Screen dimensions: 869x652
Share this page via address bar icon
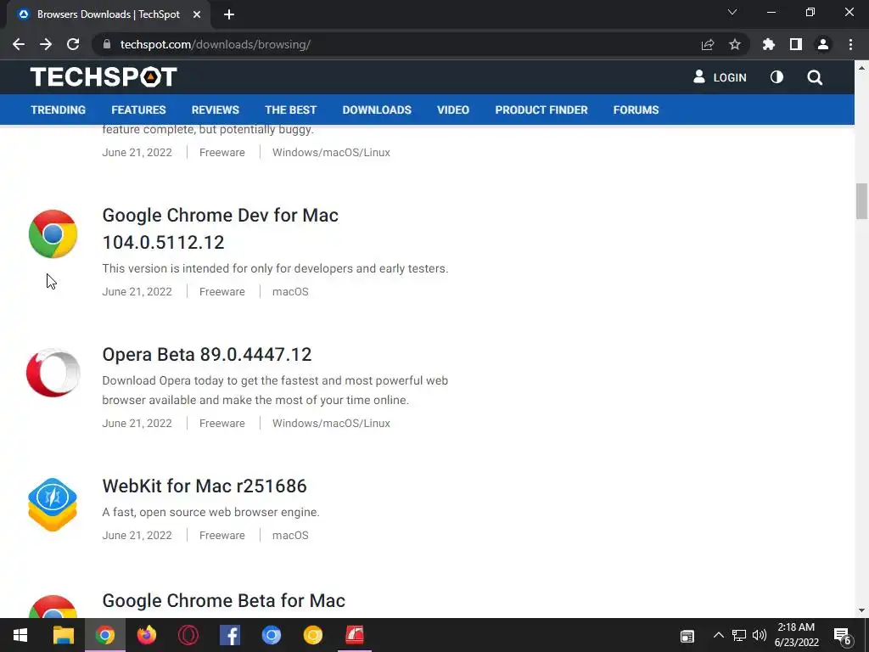pos(708,44)
